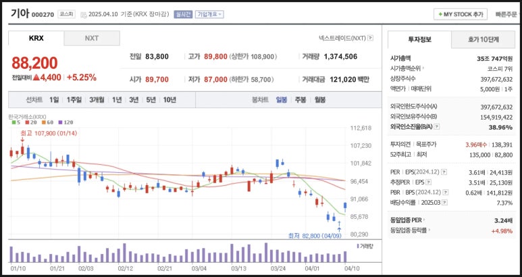Click 고가 value 89,800
Image resolution: width=522 pixels, height=277 pixels.
pyautogui.click(x=215, y=57)
